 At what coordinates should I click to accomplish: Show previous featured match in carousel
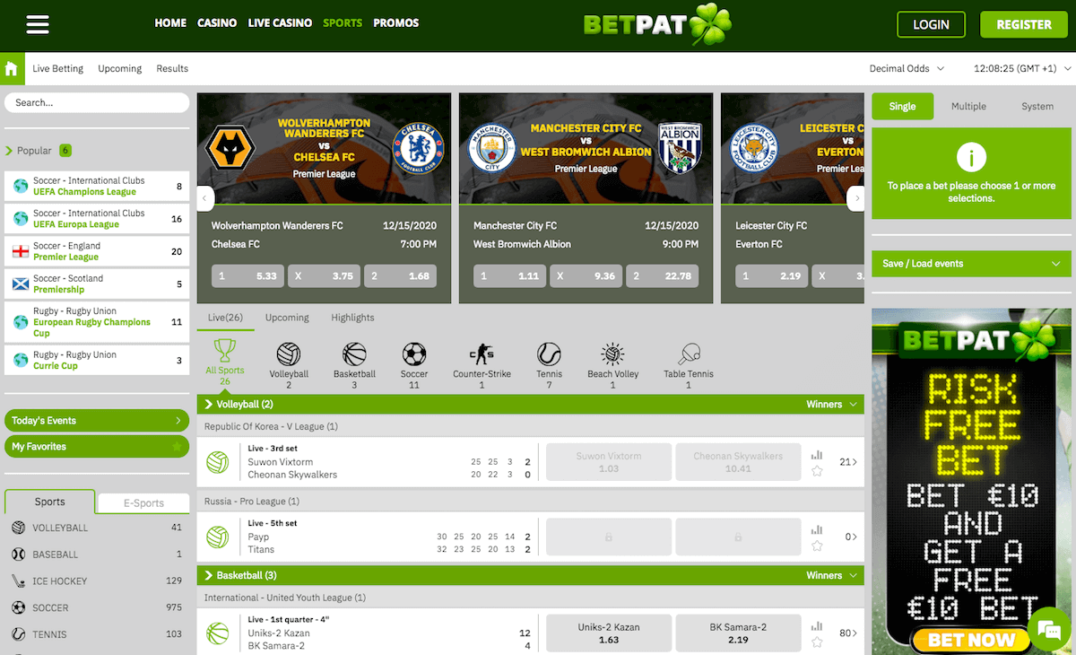point(205,198)
